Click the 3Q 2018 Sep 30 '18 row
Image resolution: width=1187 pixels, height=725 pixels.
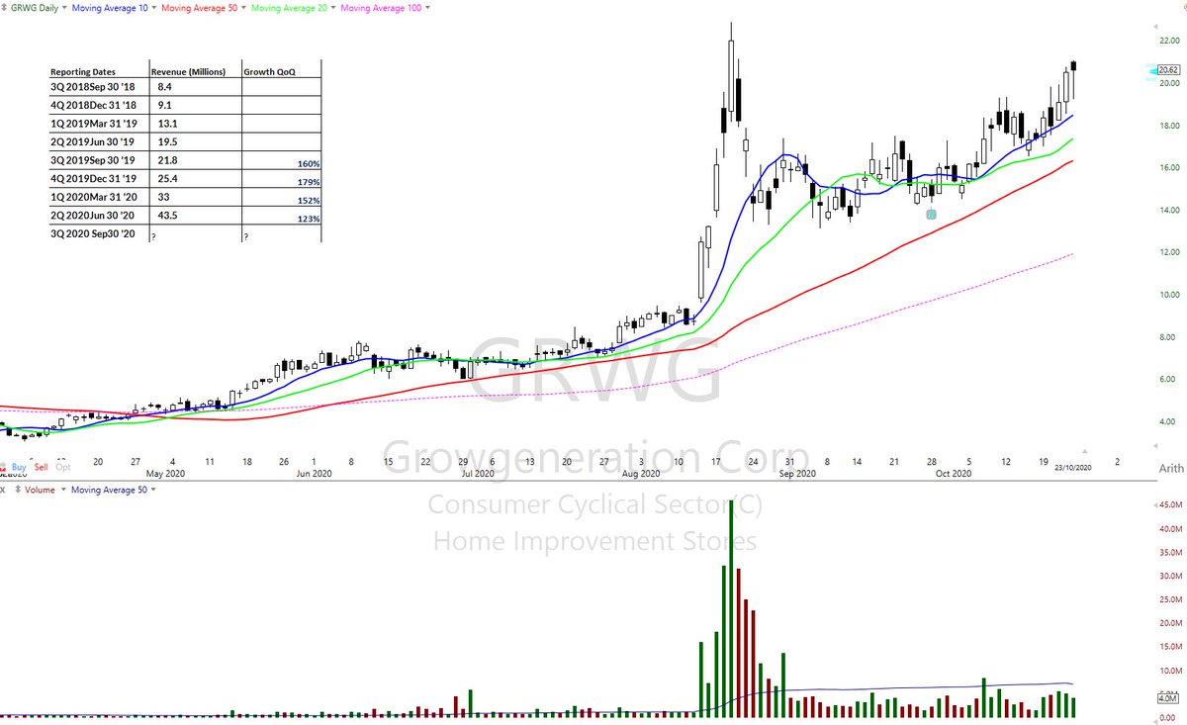click(185, 87)
